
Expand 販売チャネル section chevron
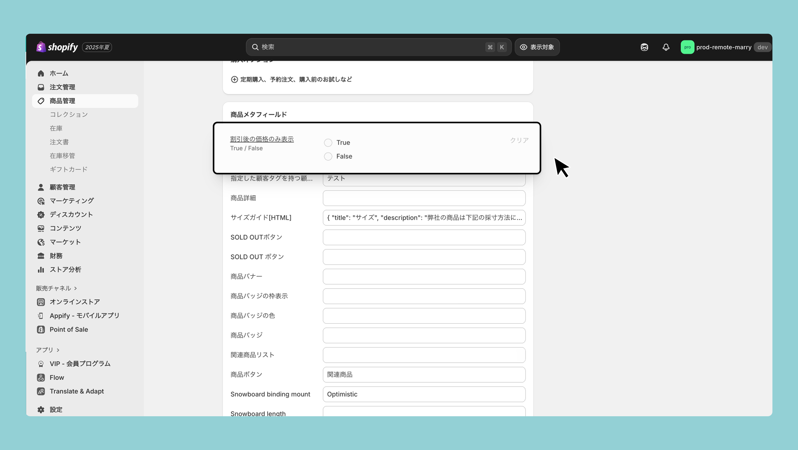pyautogui.click(x=75, y=288)
